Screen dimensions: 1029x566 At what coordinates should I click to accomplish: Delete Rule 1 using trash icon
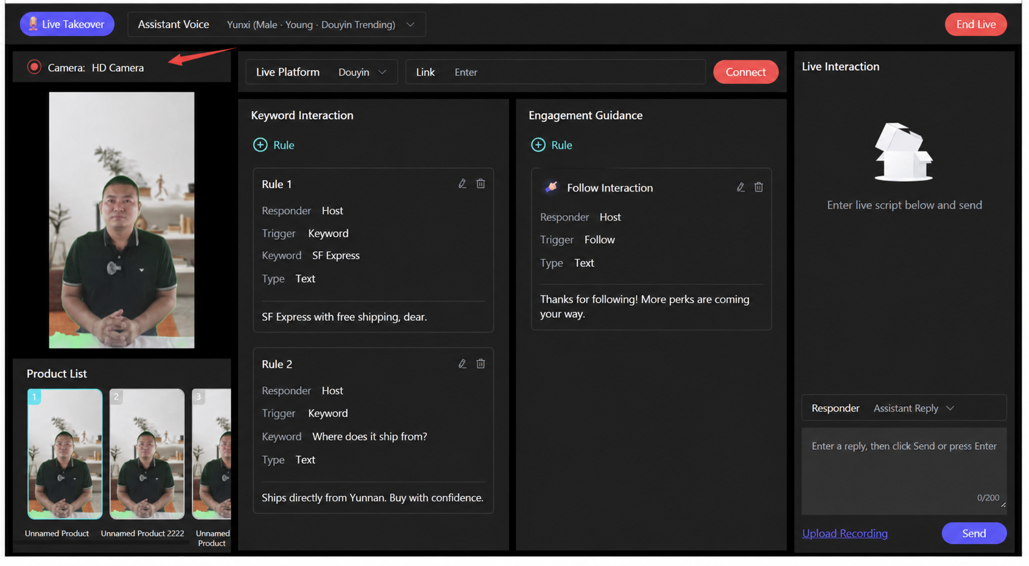click(x=480, y=184)
